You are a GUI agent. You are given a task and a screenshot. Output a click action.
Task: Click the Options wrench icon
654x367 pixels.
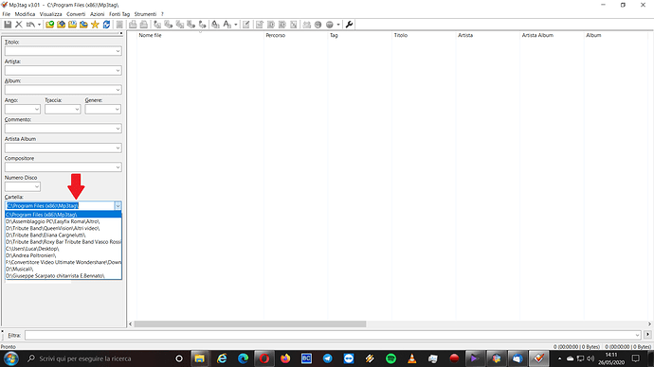(x=349, y=25)
